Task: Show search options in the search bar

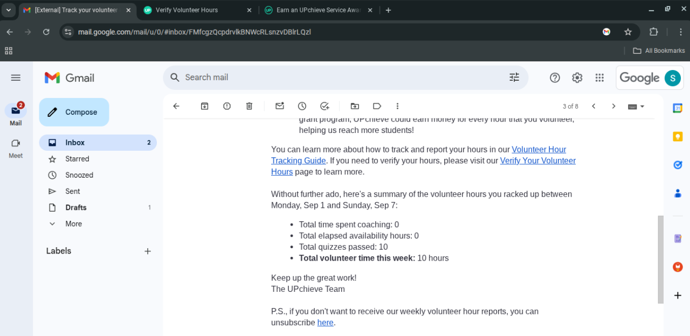Action: point(514,78)
